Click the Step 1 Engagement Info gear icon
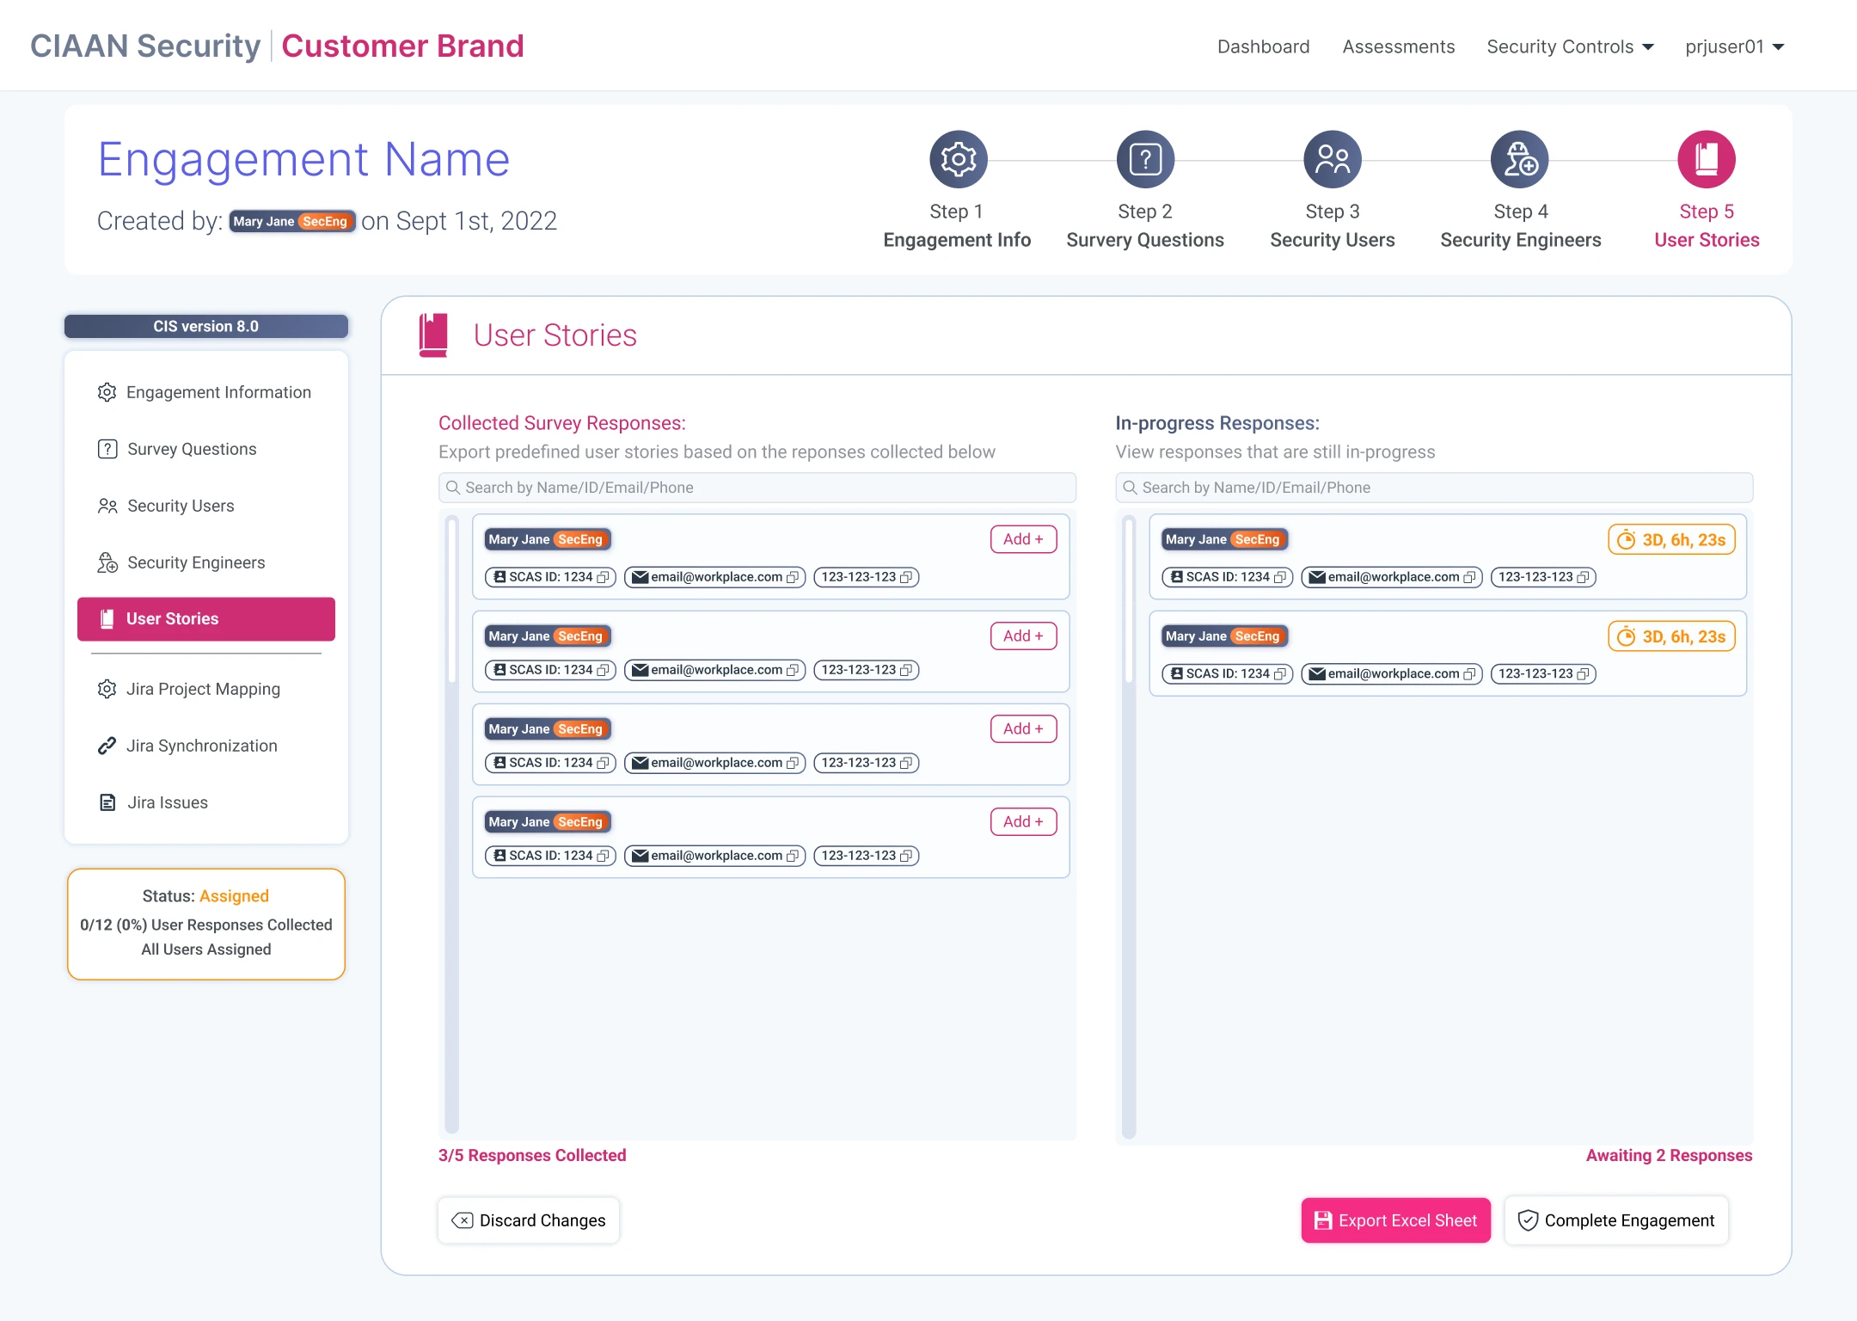 coord(958,159)
